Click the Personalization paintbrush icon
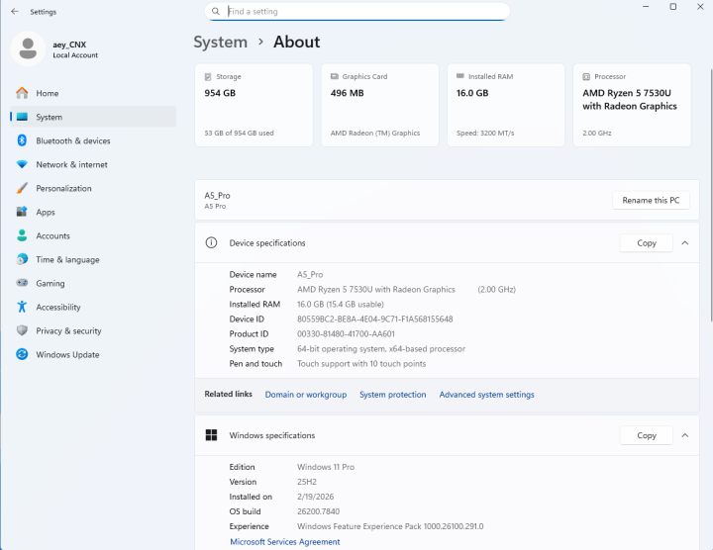Image resolution: width=713 pixels, height=550 pixels. [x=22, y=188]
